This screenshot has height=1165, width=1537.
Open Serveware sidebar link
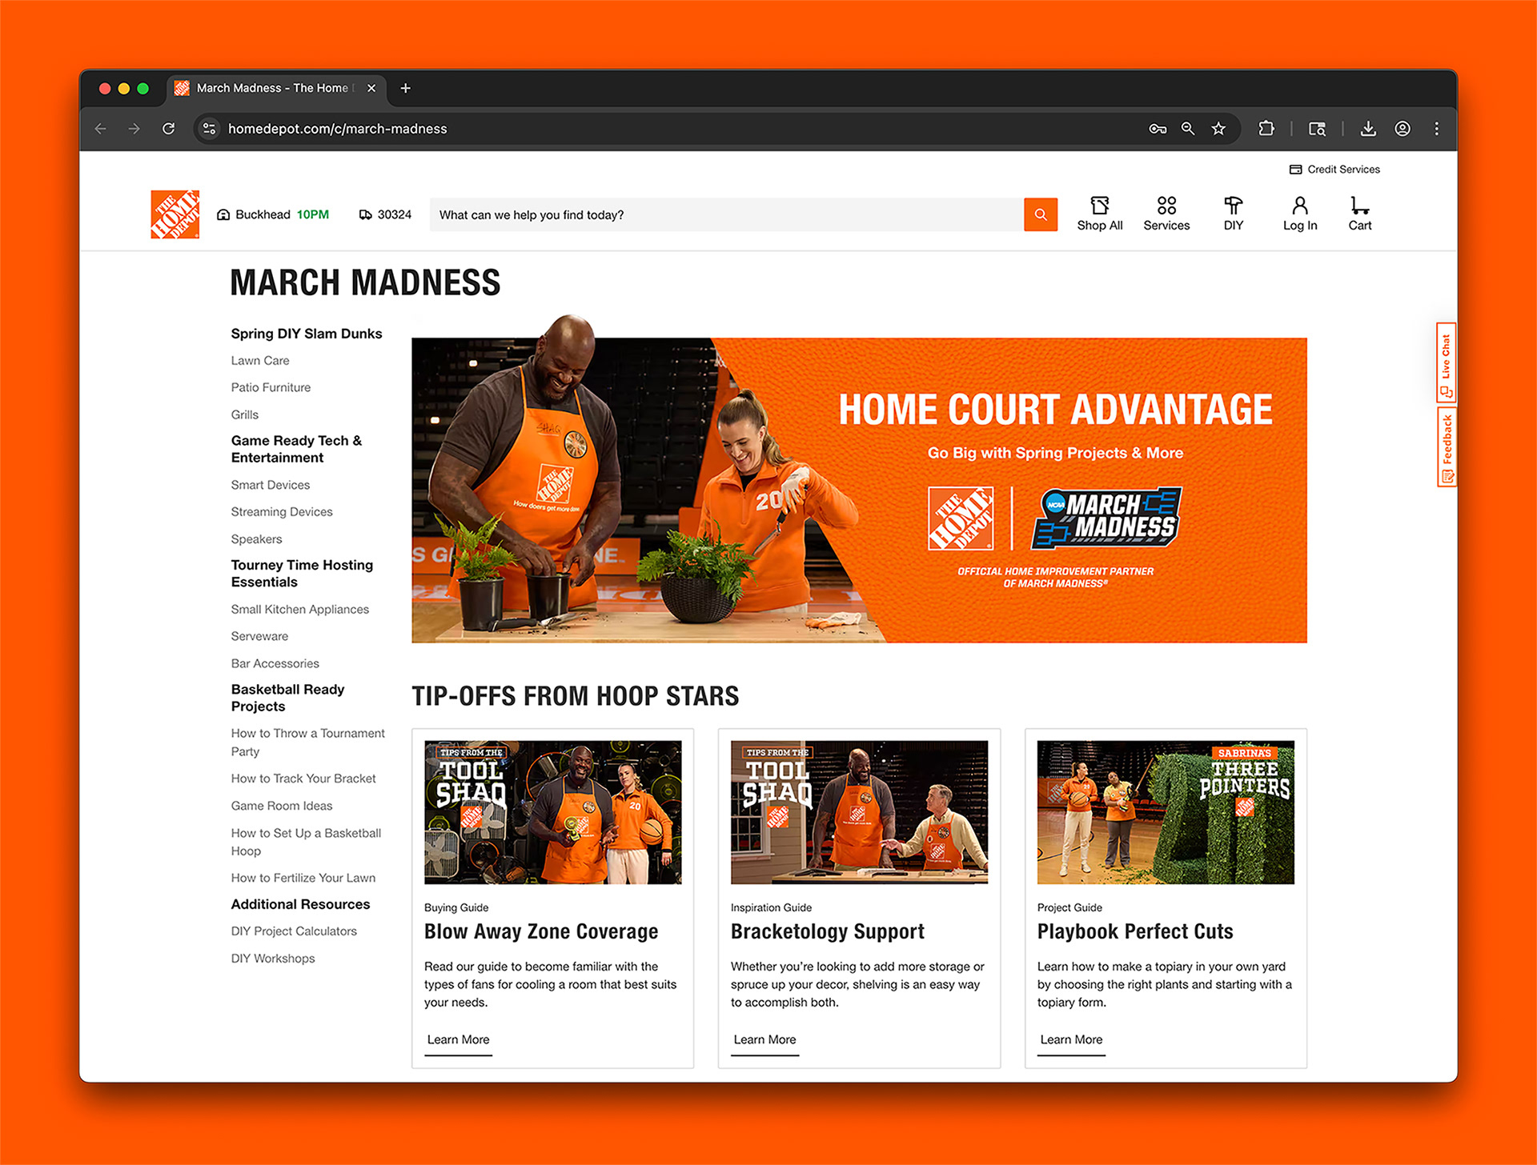click(x=259, y=636)
